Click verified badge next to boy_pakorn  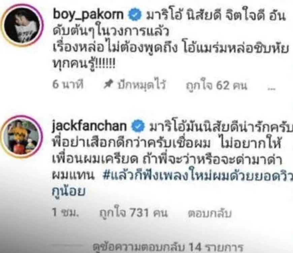[134, 15]
